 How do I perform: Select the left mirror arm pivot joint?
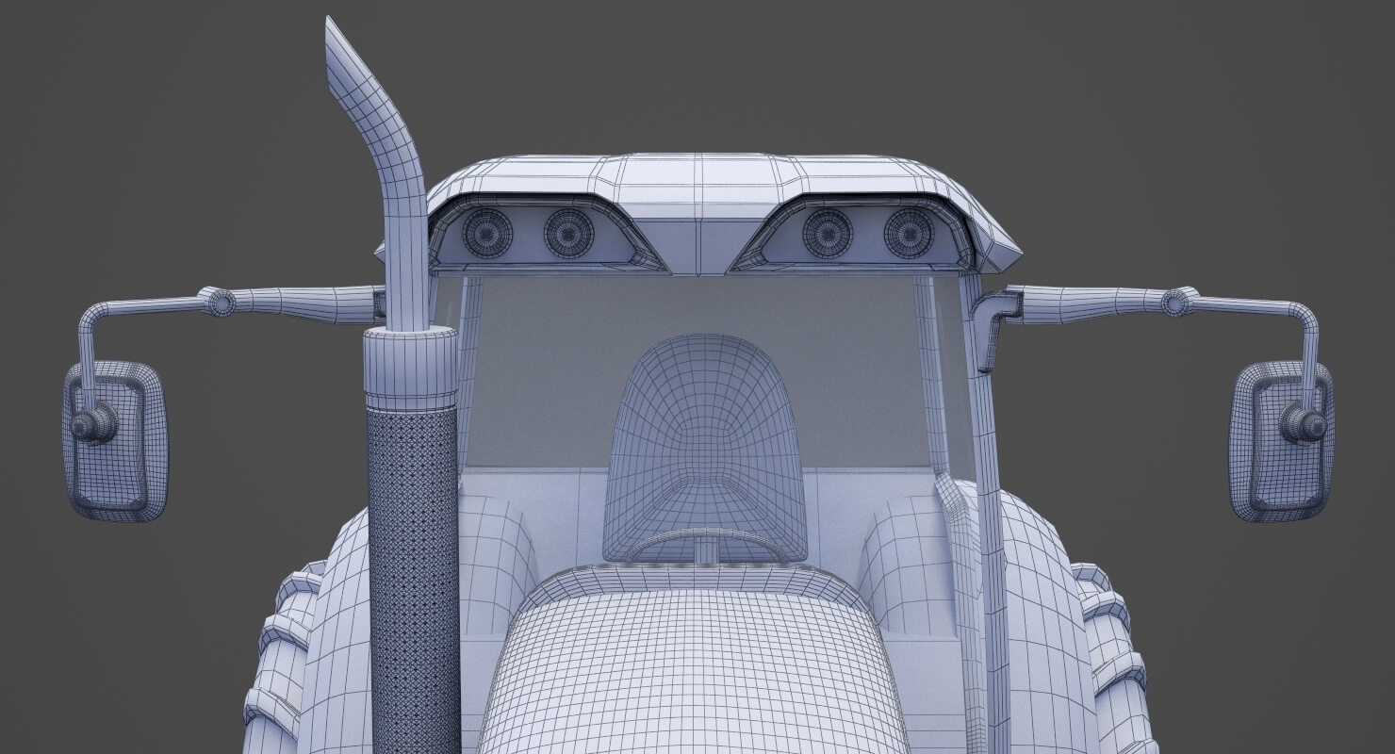click(221, 302)
